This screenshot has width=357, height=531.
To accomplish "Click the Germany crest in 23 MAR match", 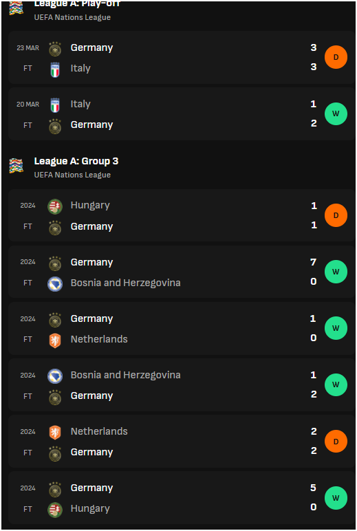I will point(55,49).
